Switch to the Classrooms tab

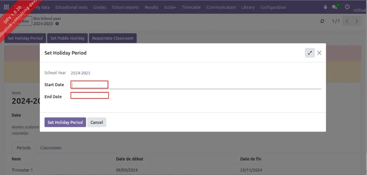coord(51,148)
